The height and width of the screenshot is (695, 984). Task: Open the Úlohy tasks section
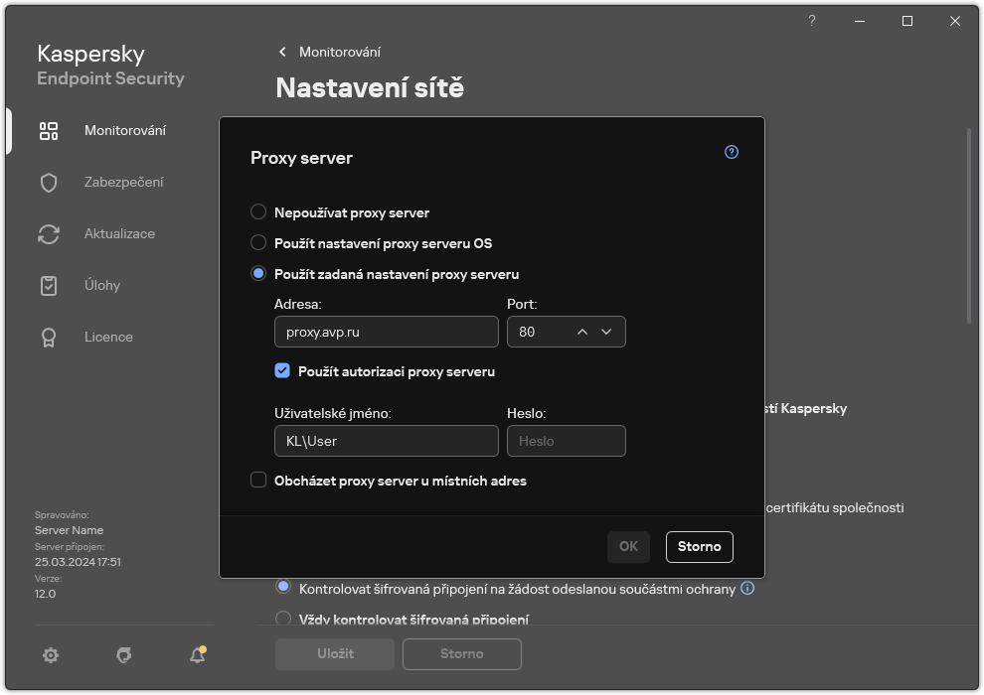105,285
